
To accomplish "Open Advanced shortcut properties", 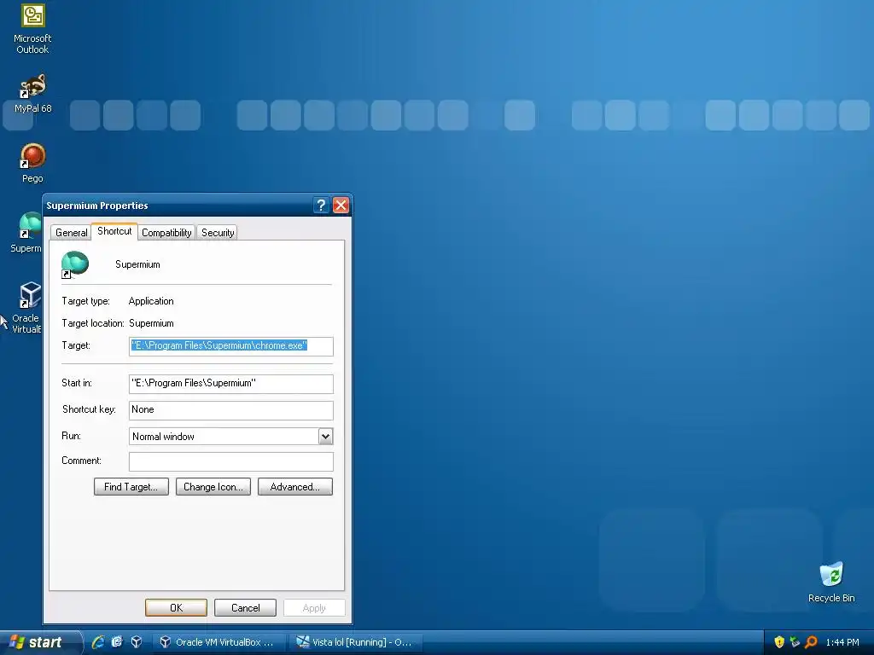I will (294, 487).
